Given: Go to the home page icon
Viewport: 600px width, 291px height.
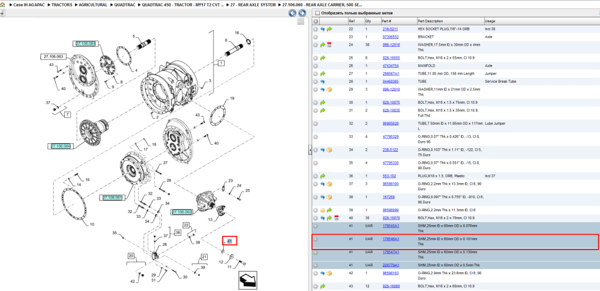Looking at the screenshot, I should point(2,5).
